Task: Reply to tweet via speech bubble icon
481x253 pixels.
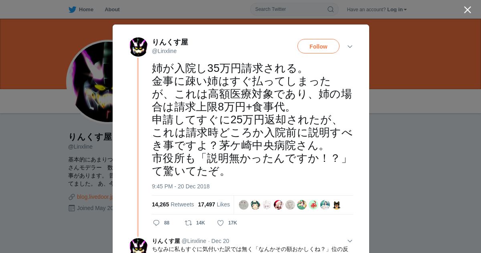Action: pos(156,223)
